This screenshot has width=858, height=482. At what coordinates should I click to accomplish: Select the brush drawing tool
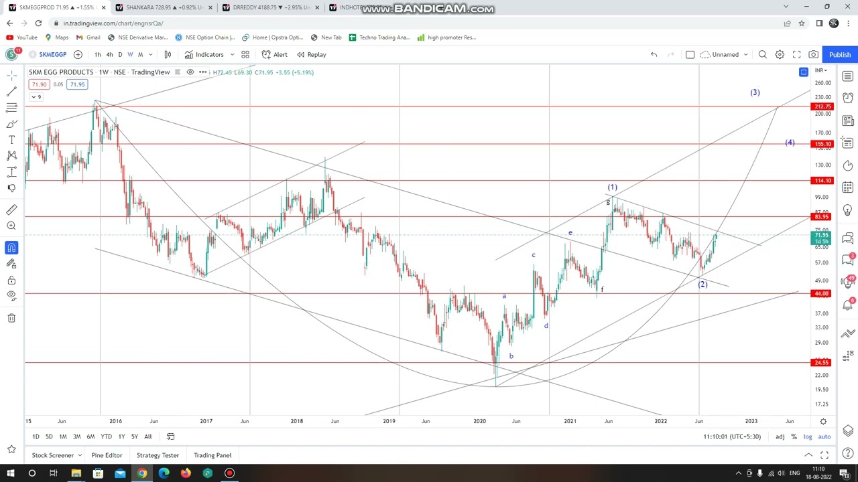click(11, 124)
